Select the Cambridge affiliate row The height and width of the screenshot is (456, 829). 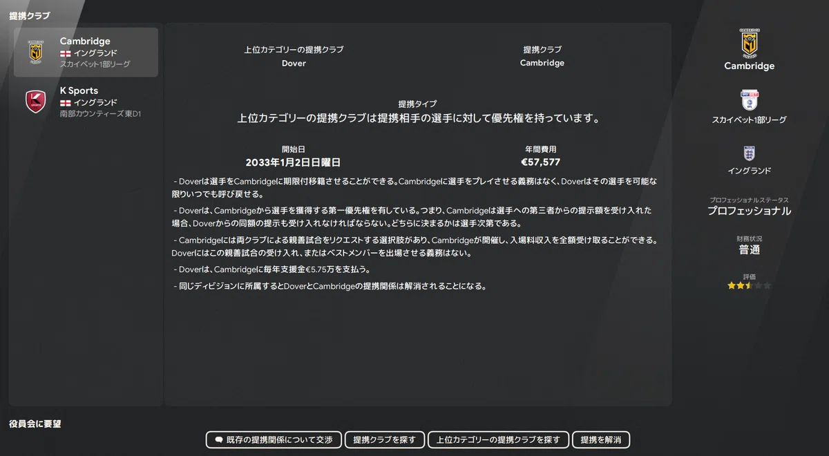coord(86,53)
